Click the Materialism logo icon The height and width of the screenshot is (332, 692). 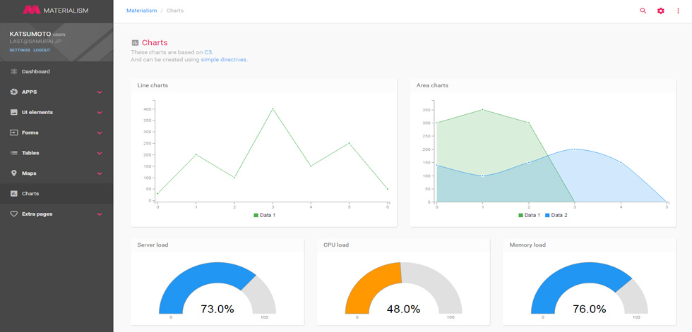(32, 10)
